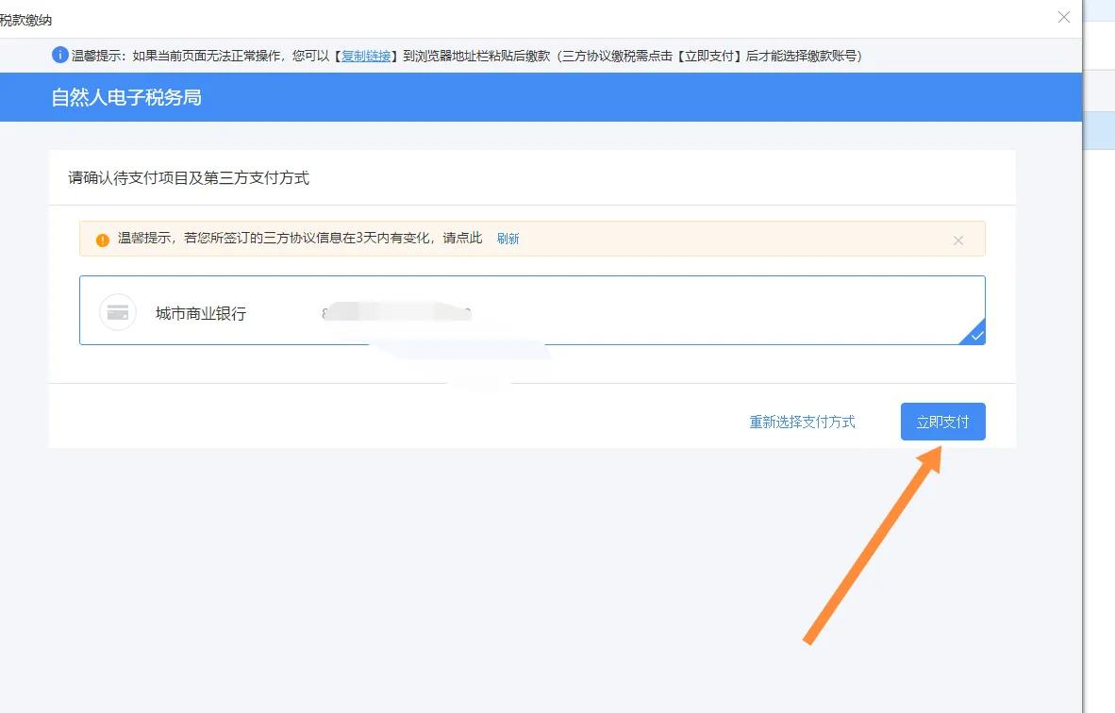Close the 税款缴纳 dialog
1115x713 pixels.
1064,17
